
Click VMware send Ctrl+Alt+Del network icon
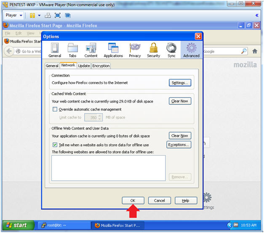tap(48, 16)
